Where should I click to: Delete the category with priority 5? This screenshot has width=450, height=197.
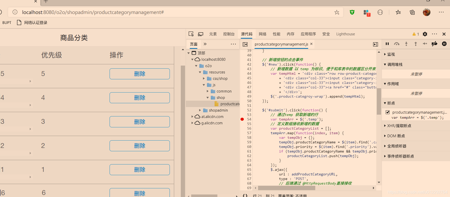(x=140, y=74)
